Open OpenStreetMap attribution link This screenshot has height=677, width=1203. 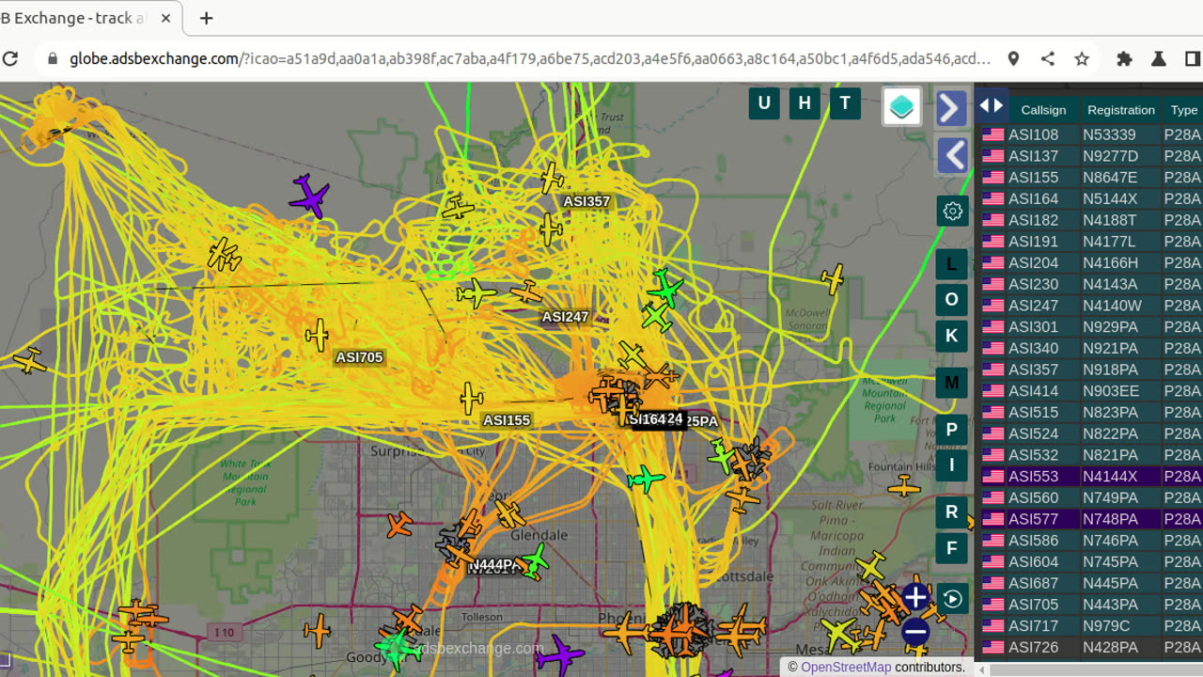coord(846,667)
